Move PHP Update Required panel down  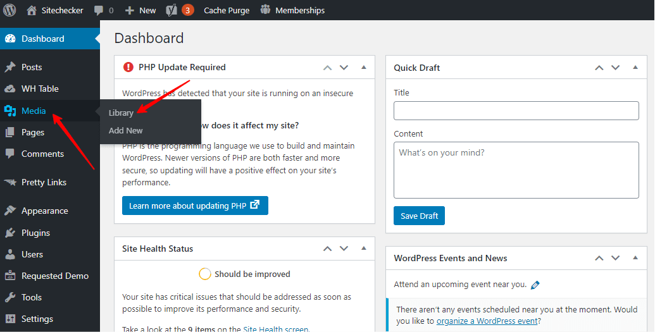344,68
